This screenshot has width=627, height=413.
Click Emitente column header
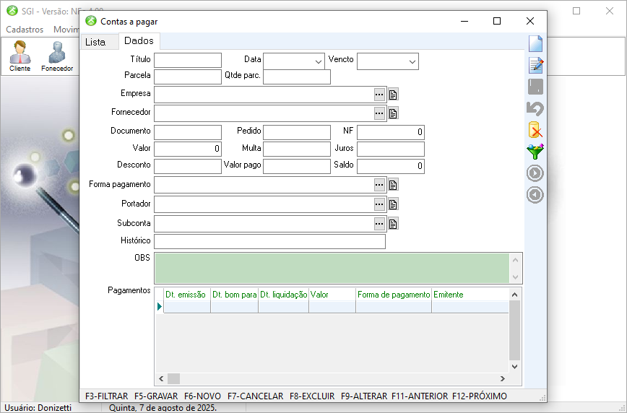470,295
